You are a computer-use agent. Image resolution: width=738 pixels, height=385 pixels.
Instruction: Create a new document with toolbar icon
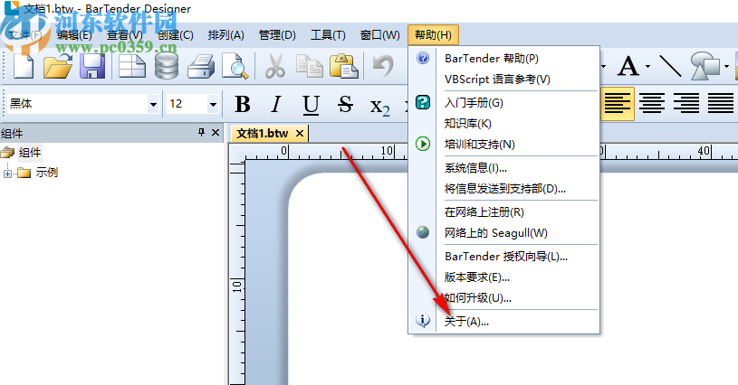pos(23,66)
